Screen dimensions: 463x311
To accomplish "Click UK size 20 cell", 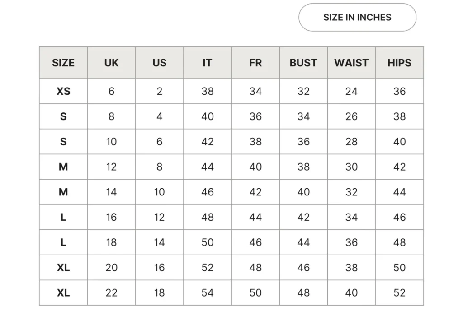I will [111, 267].
